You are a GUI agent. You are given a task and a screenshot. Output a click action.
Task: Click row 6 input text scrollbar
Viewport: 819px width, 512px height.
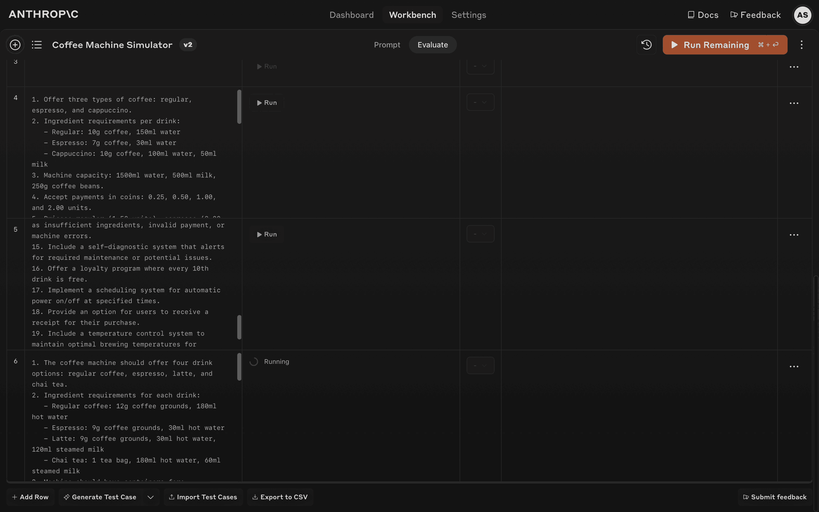click(x=239, y=367)
